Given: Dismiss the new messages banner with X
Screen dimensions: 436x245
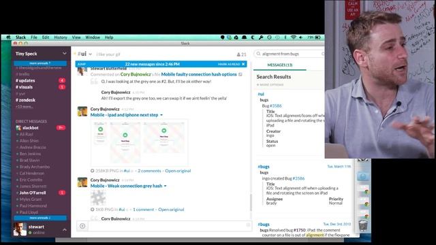Looking at the screenshot, I should tap(243, 64).
